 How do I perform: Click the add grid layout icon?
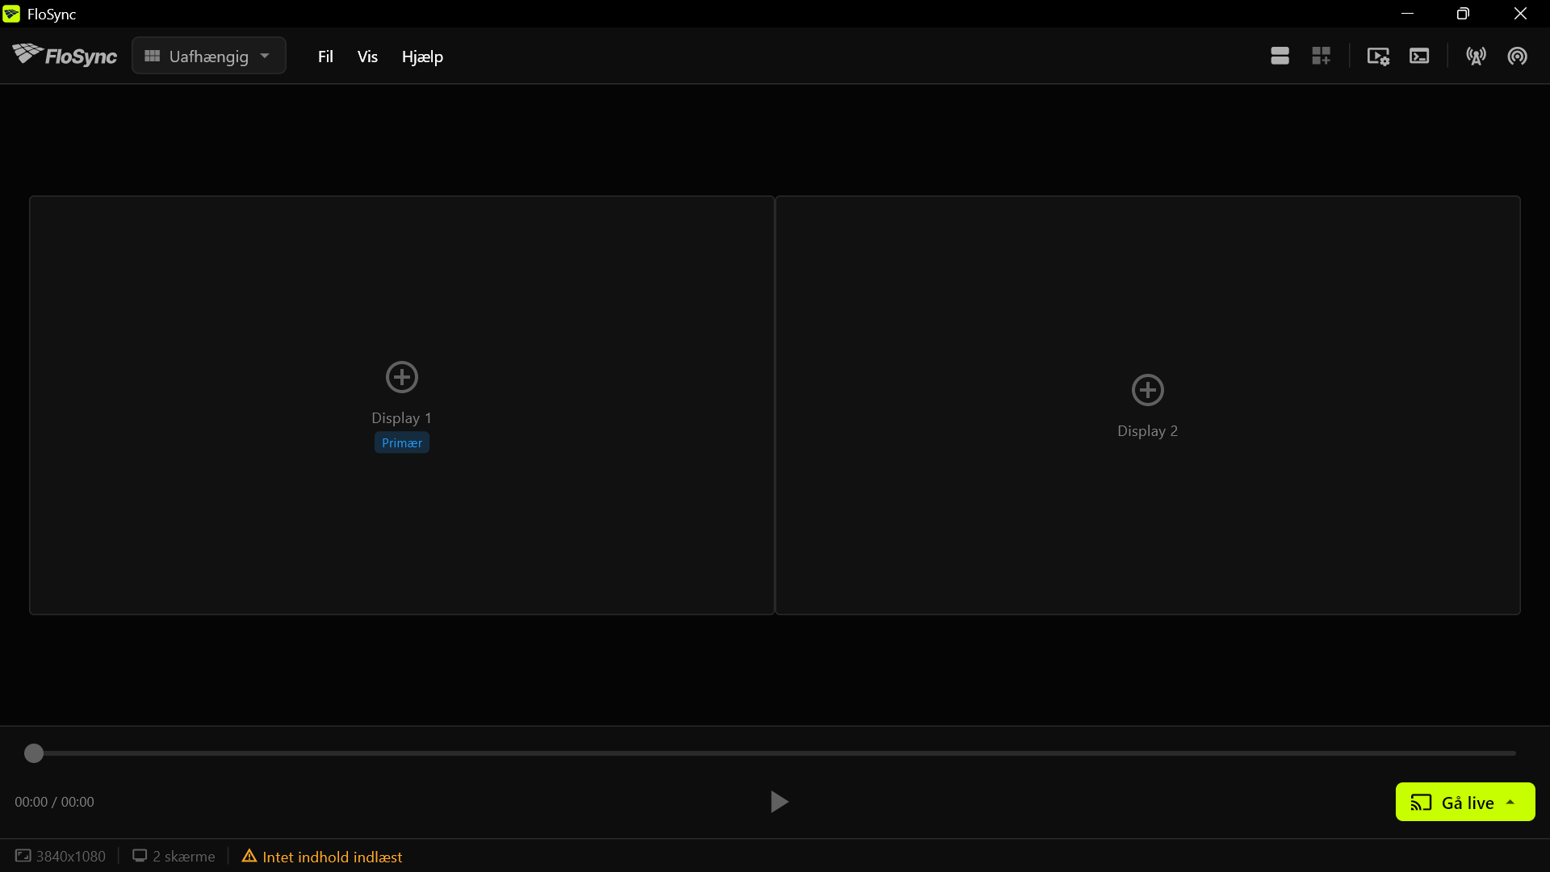(x=1321, y=56)
